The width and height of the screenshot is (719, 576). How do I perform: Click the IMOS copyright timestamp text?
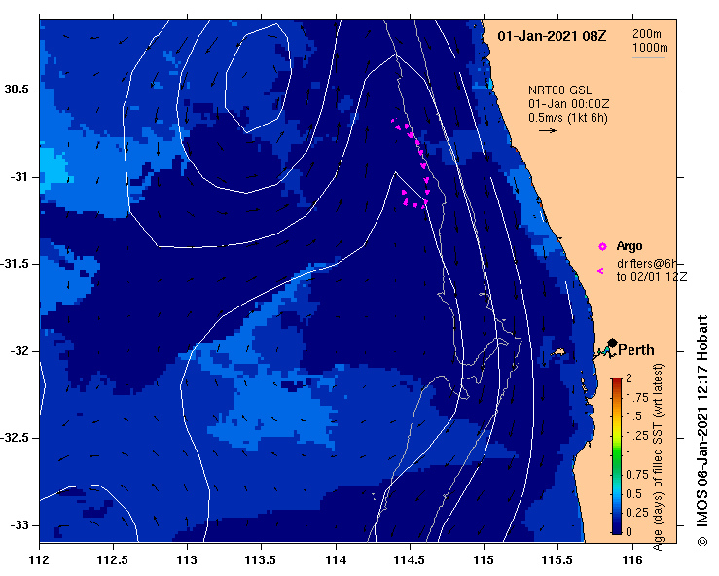click(x=701, y=431)
